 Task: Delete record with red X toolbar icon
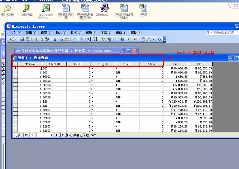point(136,39)
